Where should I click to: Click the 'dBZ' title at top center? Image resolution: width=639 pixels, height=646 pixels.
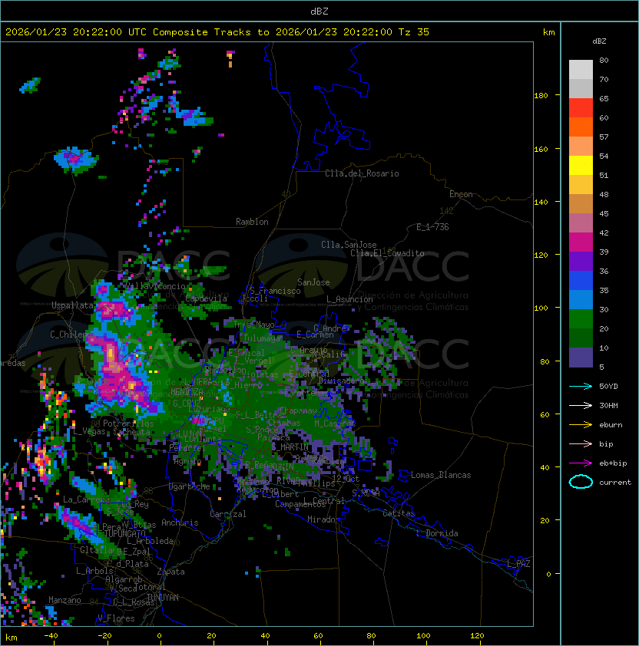319,12
